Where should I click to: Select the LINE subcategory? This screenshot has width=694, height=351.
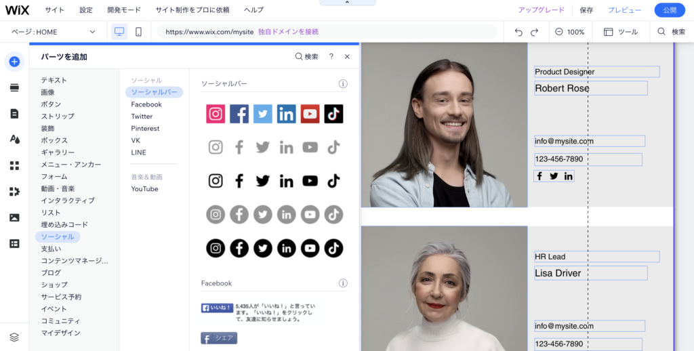coord(138,152)
